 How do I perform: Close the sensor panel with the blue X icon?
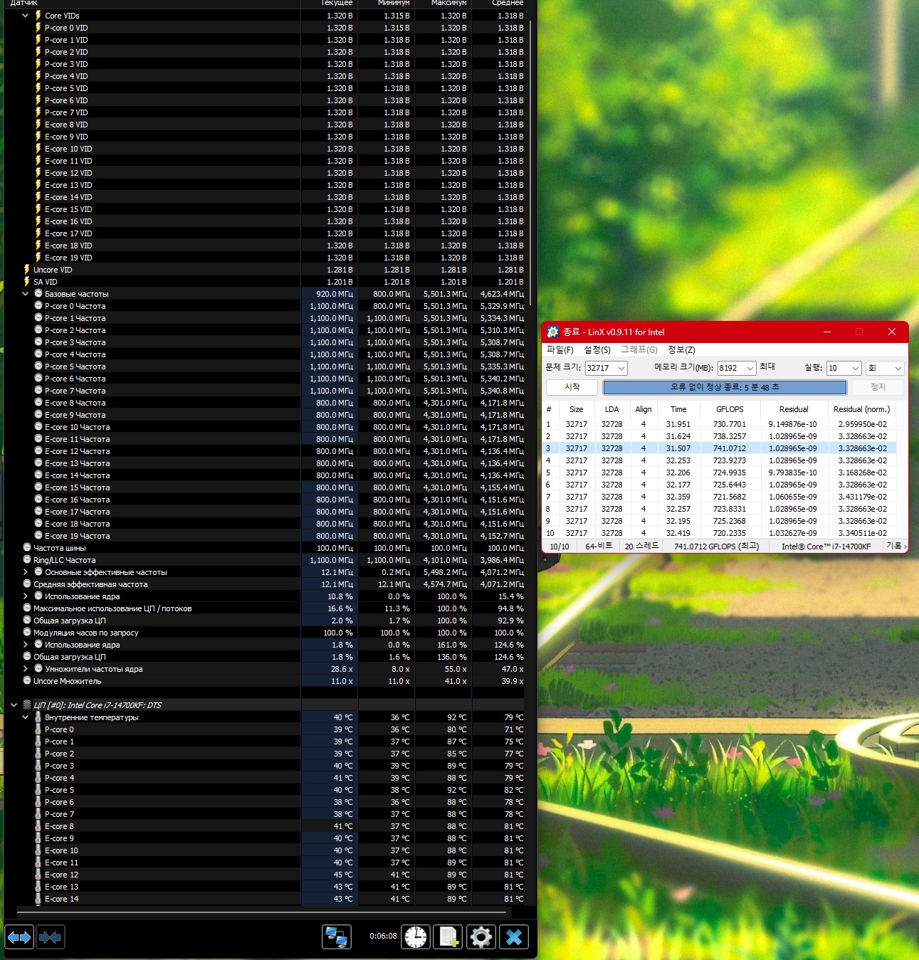(x=514, y=937)
